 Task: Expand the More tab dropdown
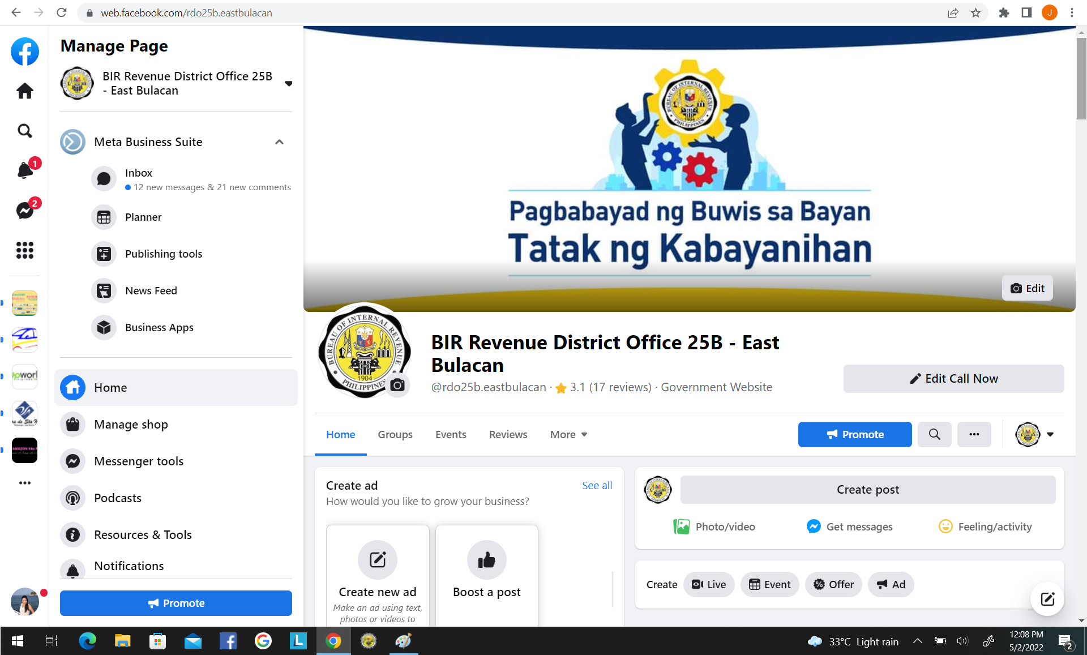(568, 434)
